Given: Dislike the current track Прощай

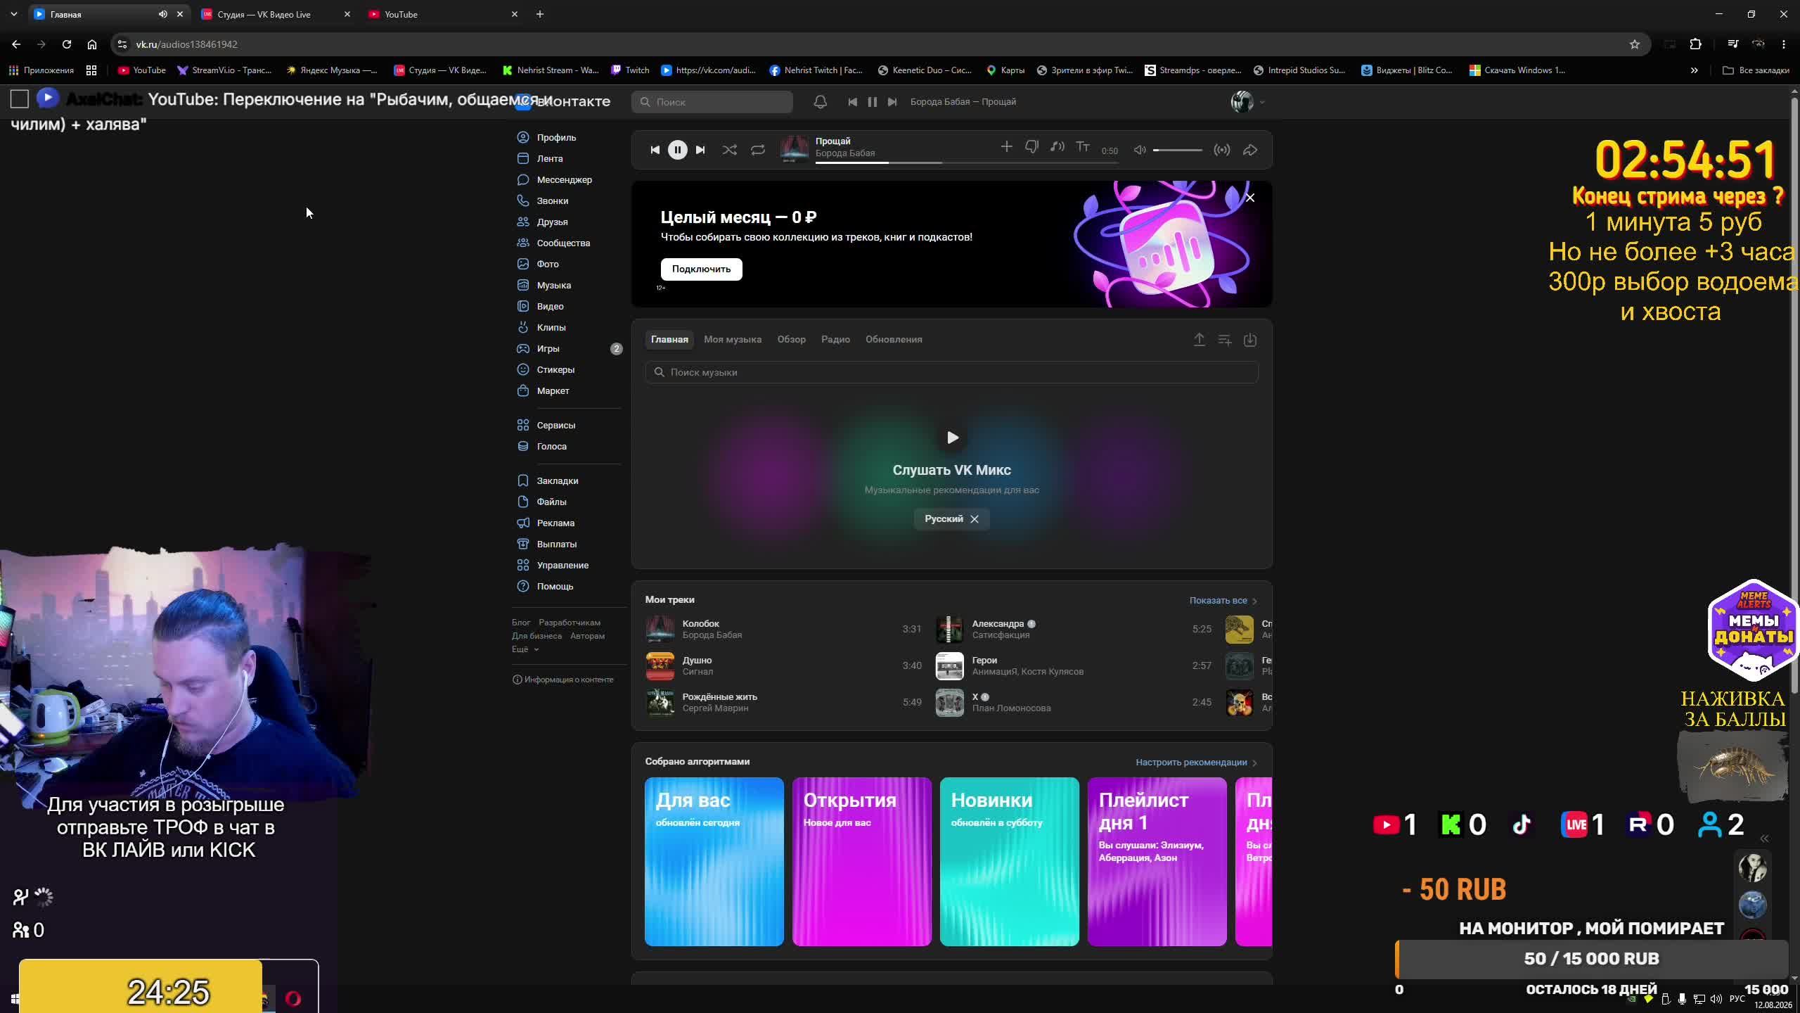Looking at the screenshot, I should click(x=1031, y=146).
